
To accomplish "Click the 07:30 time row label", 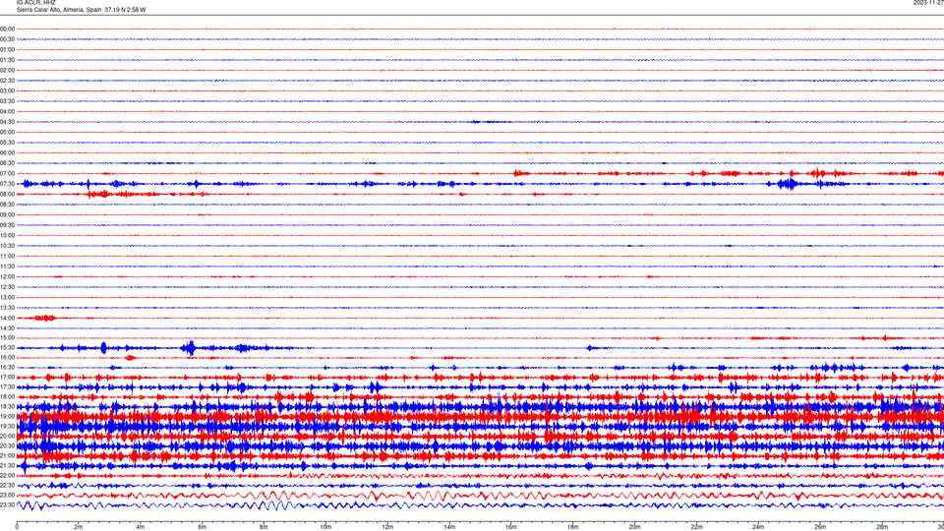I will tap(7, 184).
